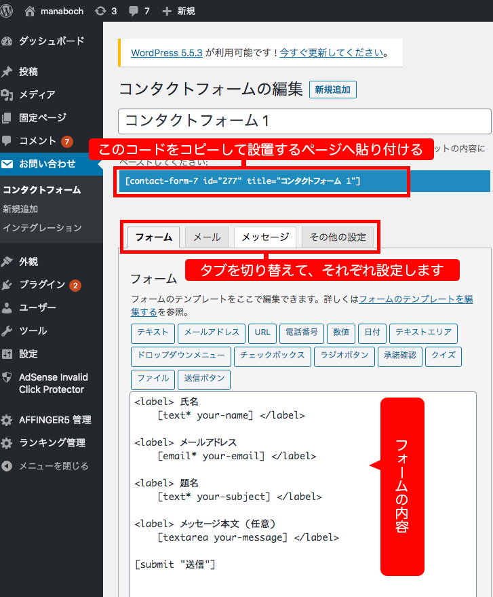Collapse menu via メニューを閉じる arrow icon
Viewport: 493px width, 597px height.
(x=7, y=466)
